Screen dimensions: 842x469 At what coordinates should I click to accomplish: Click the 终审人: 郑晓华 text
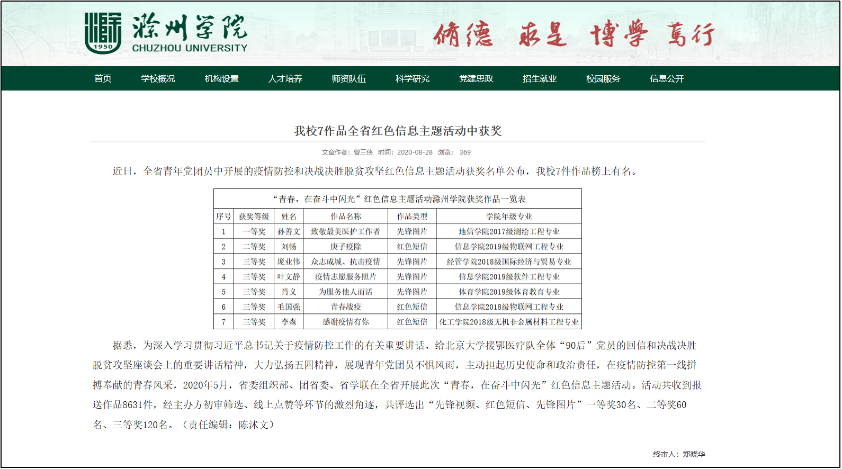(x=679, y=454)
